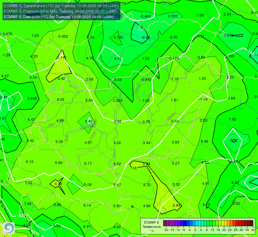Click the dew point value 1.92
The image size is (258, 237).
pos(232,119)
